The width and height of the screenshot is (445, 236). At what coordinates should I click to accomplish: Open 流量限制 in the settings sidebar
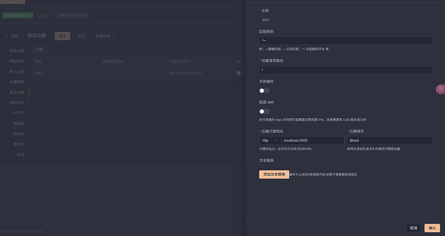[x=17, y=82]
